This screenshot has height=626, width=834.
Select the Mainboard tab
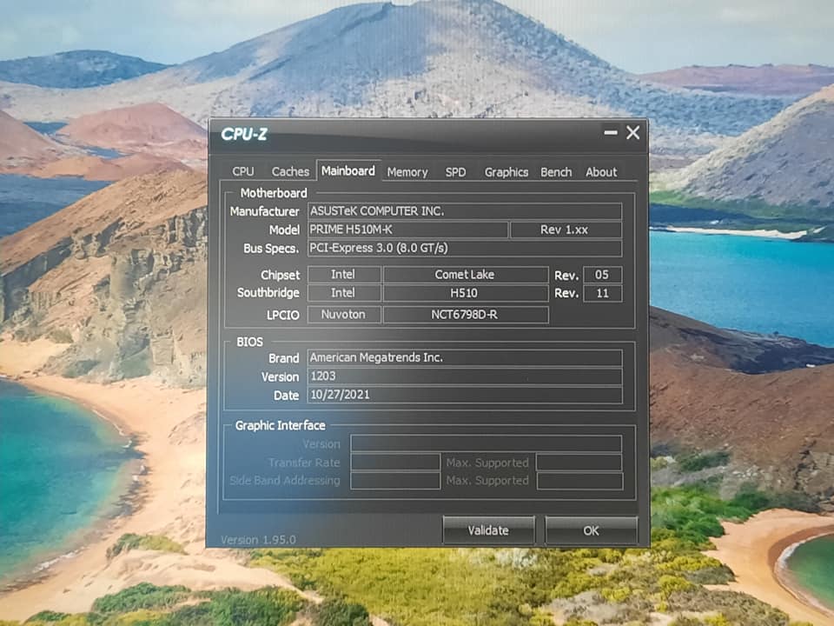[x=348, y=171]
